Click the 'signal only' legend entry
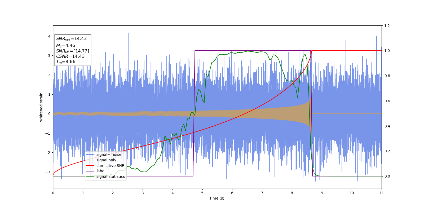Screen dimensions: 424x212 (101, 160)
